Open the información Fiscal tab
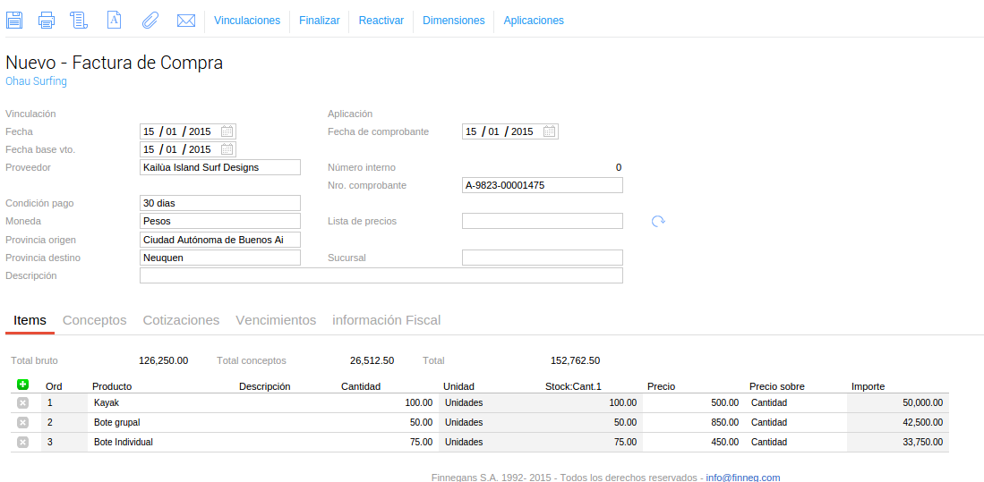 pos(386,320)
